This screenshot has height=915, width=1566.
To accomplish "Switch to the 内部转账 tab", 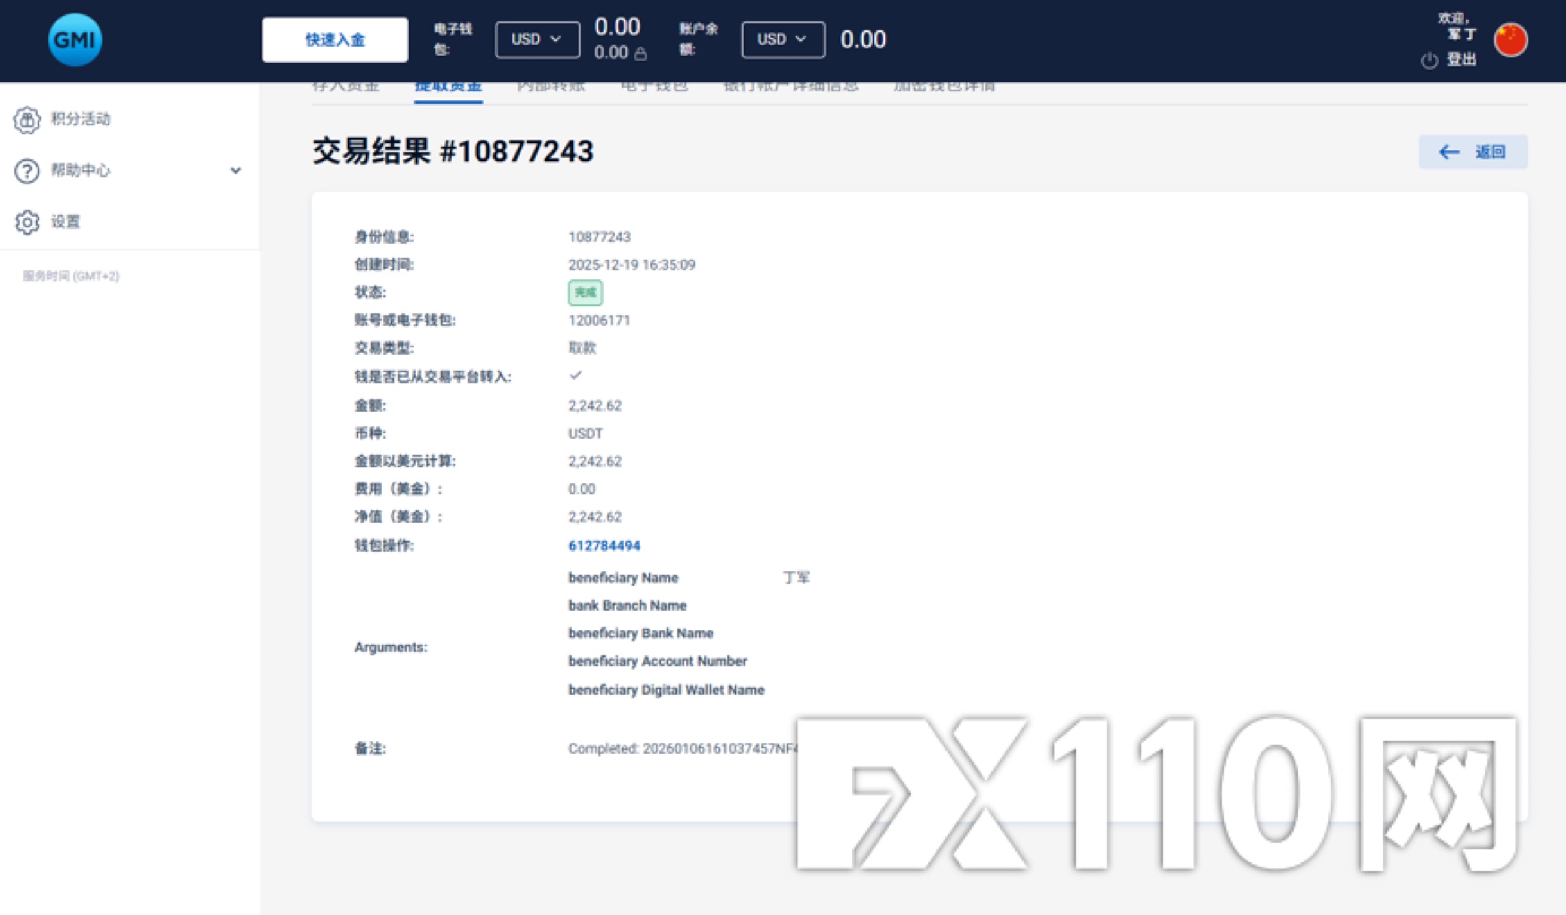I will (551, 87).
